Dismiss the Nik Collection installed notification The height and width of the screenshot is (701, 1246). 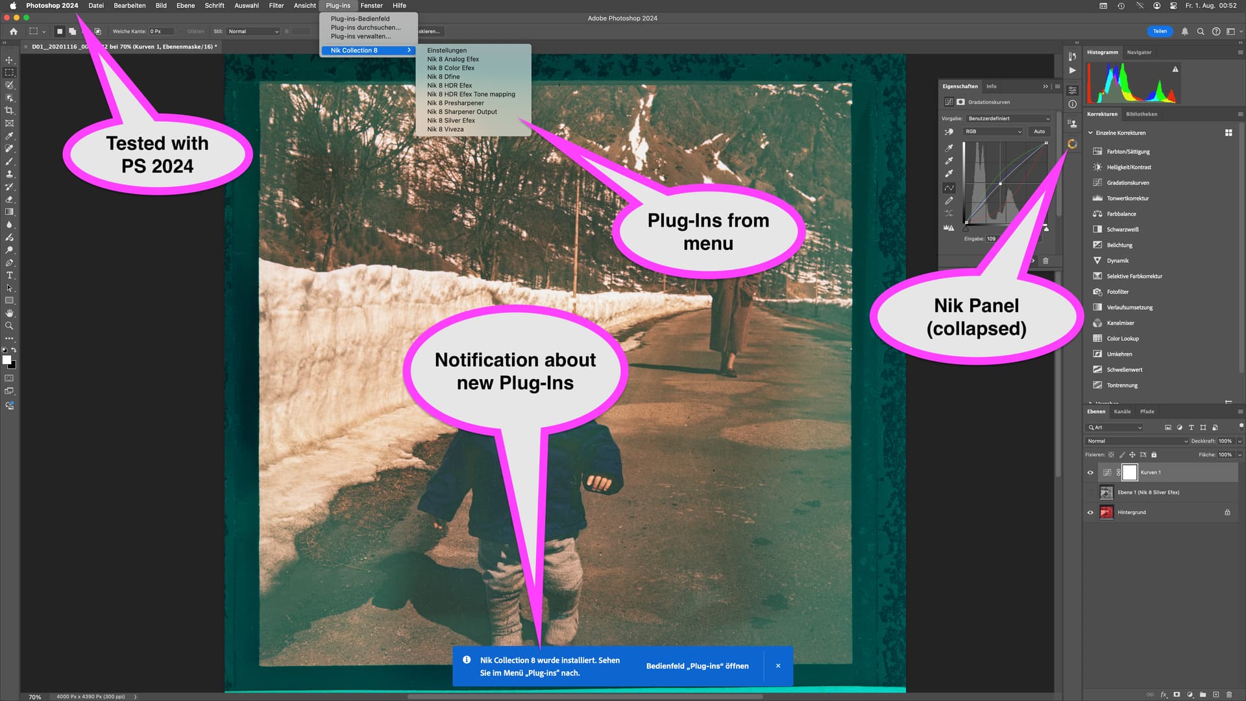coord(778,666)
